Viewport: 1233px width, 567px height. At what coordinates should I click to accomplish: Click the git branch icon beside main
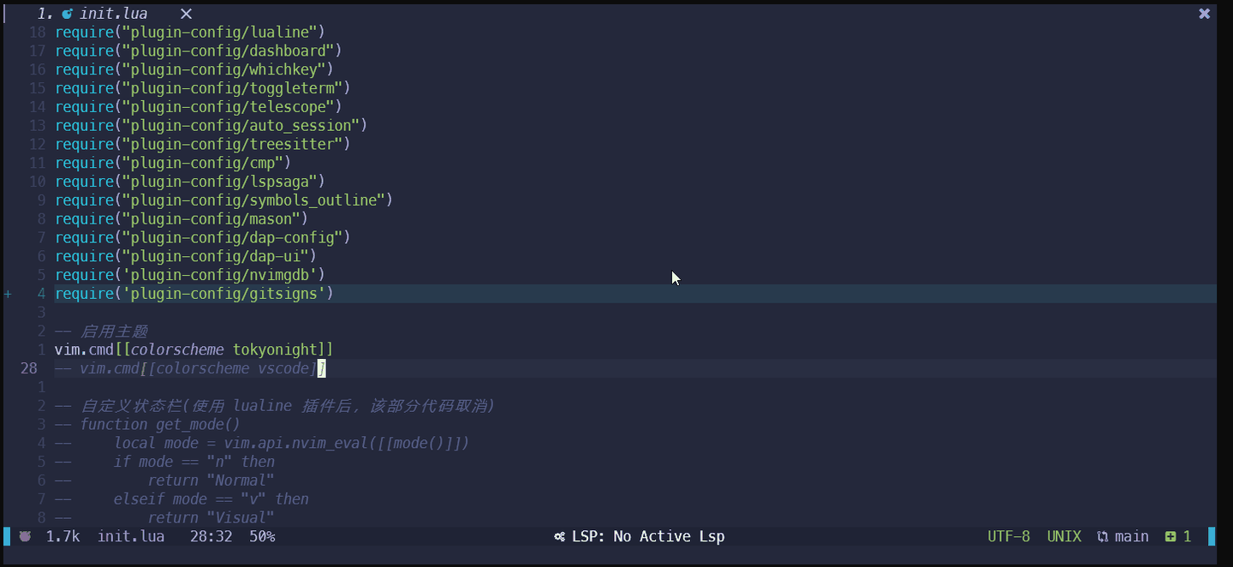click(x=1103, y=536)
